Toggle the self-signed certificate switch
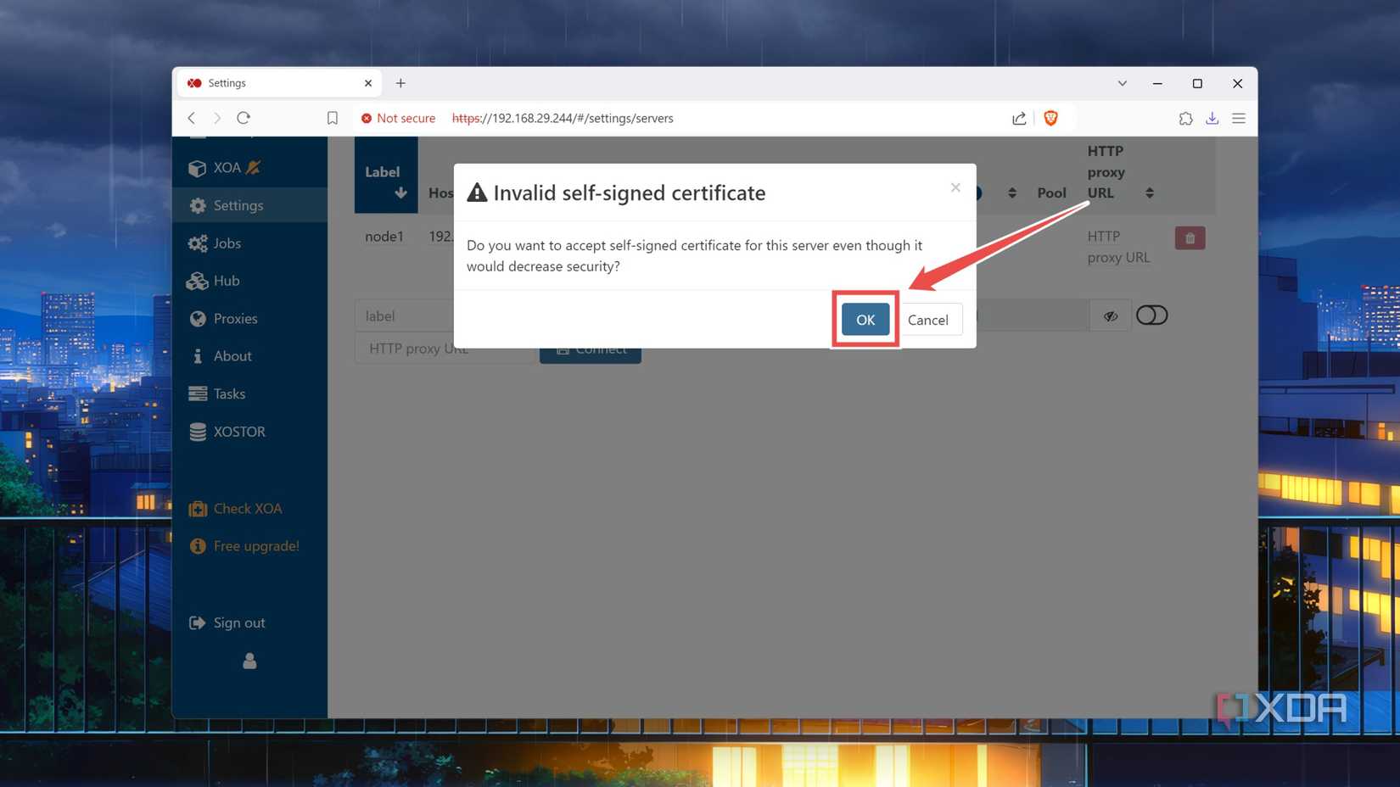Viewport: 1400px width, 787px height. 1151,315
